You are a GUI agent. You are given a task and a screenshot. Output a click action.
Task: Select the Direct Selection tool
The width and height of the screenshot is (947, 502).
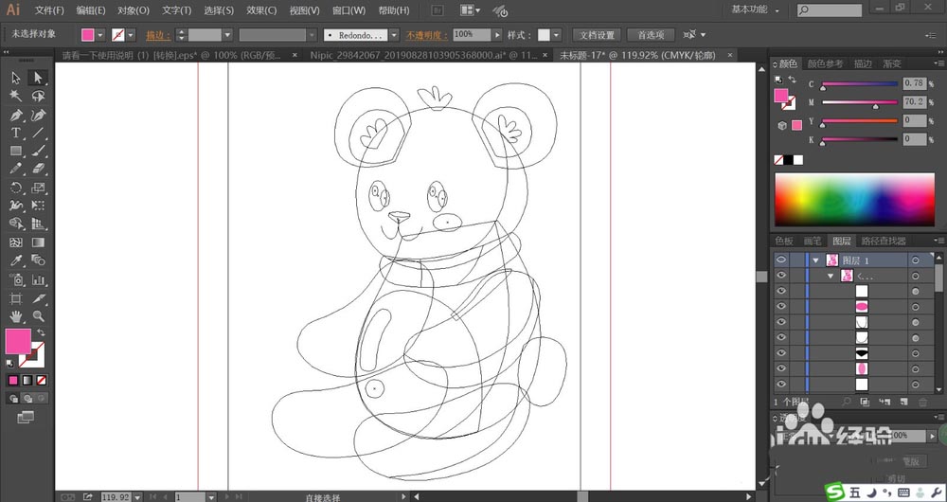[38, 78]
